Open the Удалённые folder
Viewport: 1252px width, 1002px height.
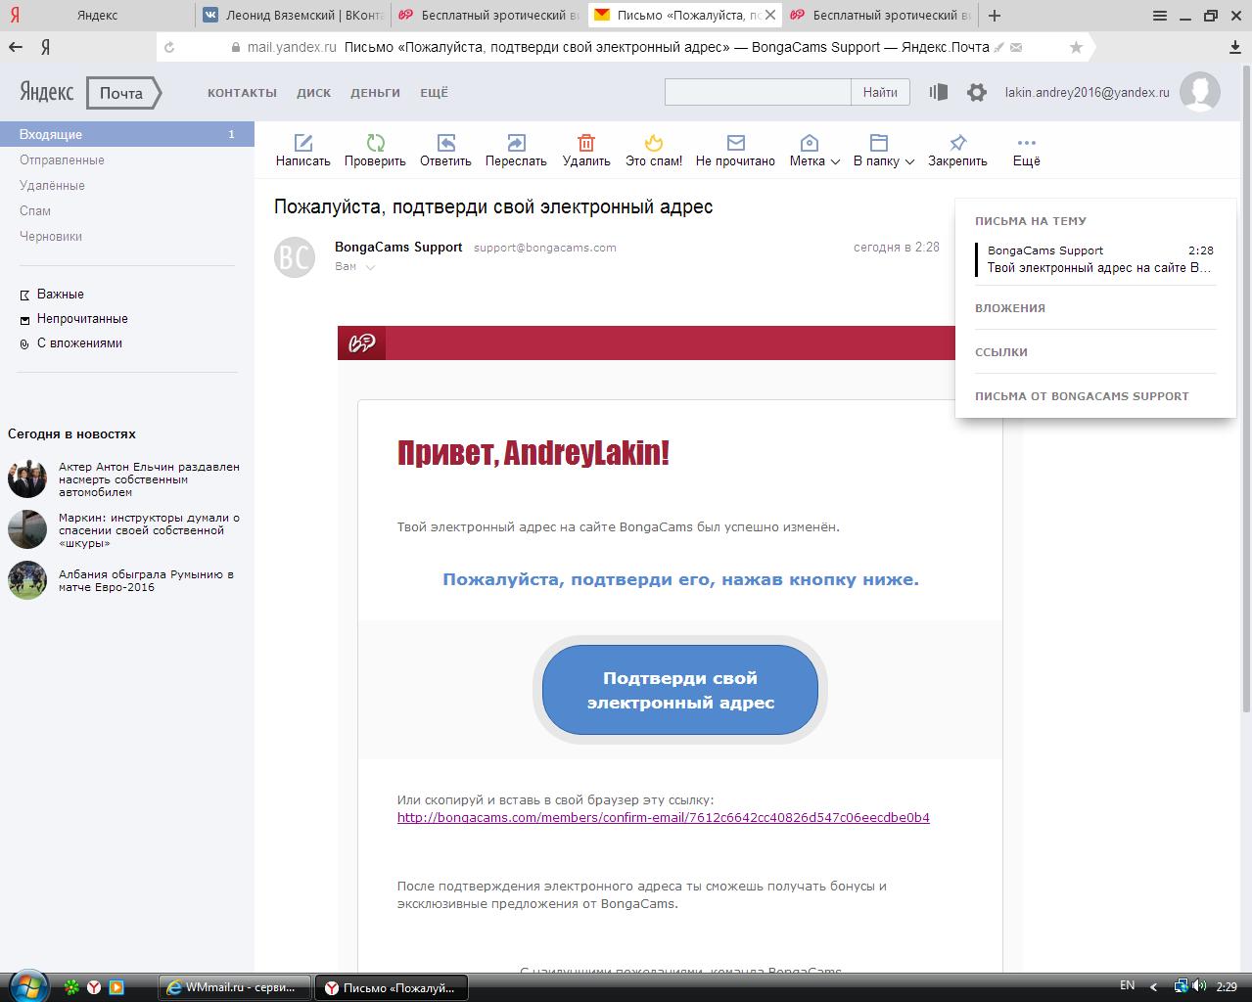[52, 185]
